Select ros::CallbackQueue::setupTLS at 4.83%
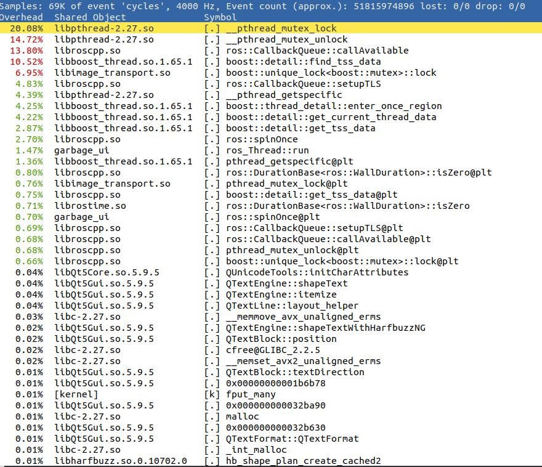 pyautogui.click(x=271, y=84)
